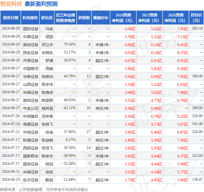This screenshot has height=192, width=204.
Task: Click analyst name 张皓怡
Action: pos(47,77)
